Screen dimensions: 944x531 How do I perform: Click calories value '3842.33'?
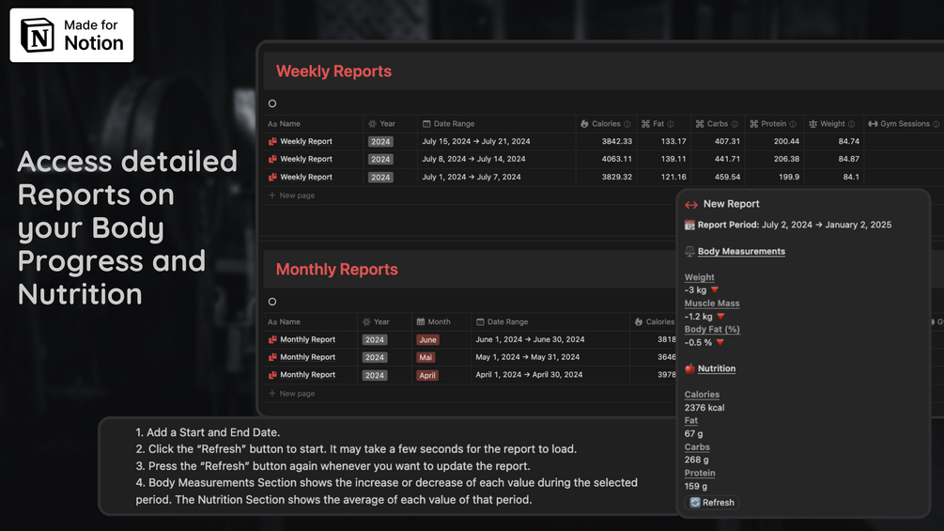tap(616, 142)
